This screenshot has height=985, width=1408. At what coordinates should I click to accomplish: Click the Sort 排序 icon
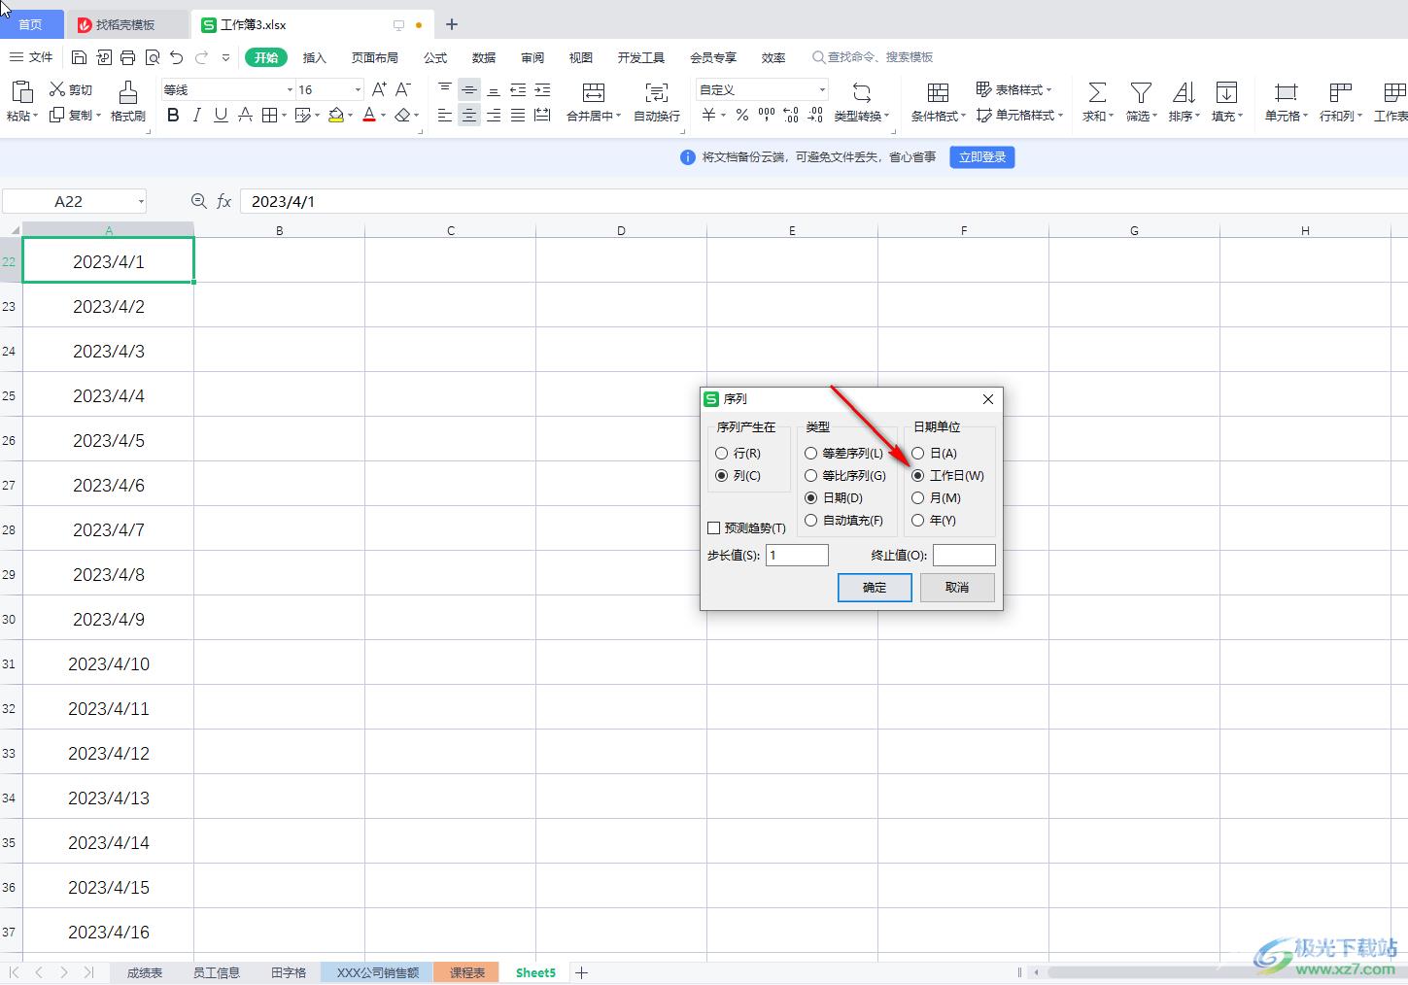(1184, 92)
